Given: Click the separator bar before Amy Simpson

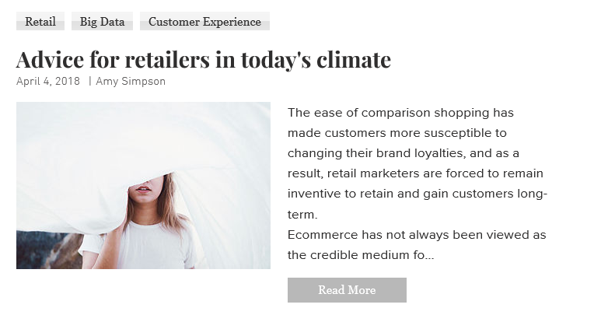Looking at the screenshot, I should [x=89, y=82].
